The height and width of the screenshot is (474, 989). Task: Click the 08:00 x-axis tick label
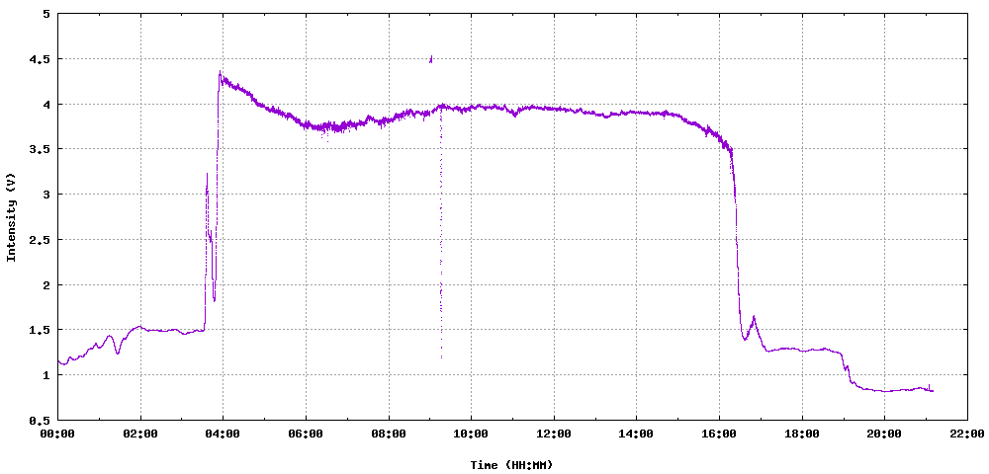pyautogui.click(x=389, y=434)
